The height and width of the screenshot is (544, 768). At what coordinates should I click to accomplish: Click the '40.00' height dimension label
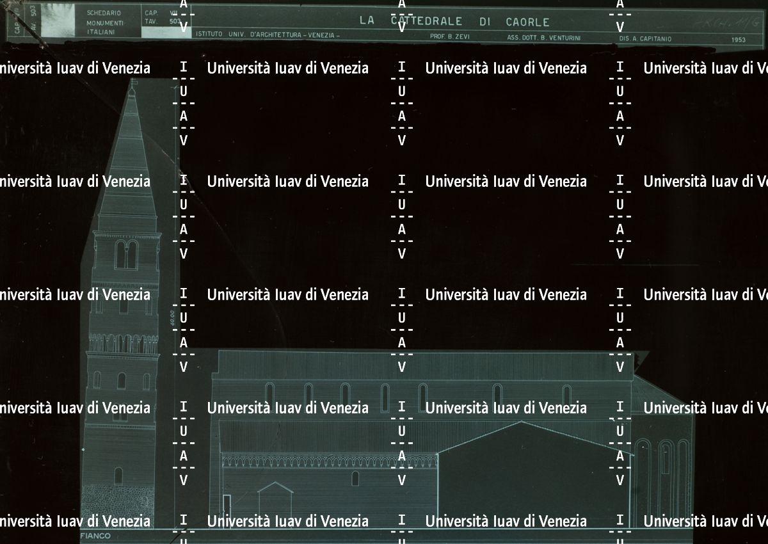tap(173, 318)
